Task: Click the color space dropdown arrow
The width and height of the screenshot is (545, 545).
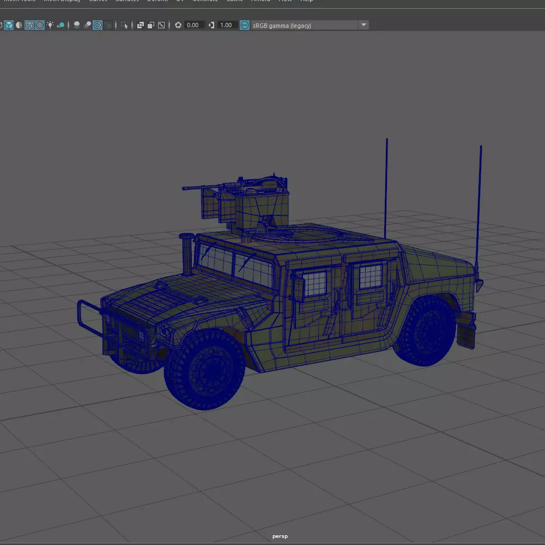Action: point(364,25)
